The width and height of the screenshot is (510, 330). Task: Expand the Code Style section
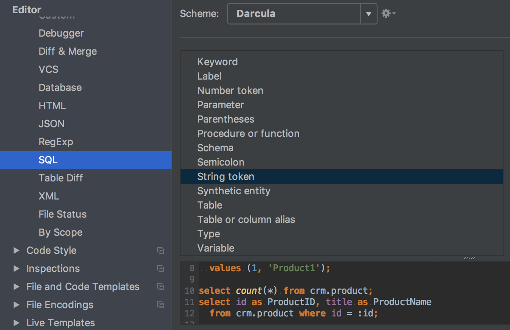point(16,250)
